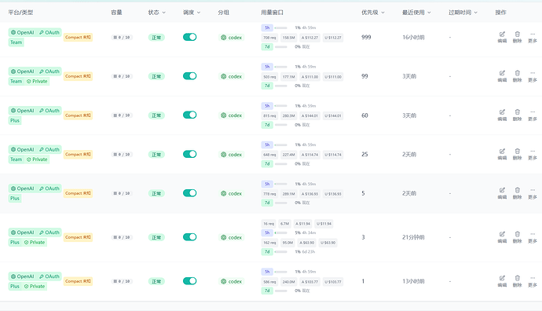Edit the account with priority 25

click(502, 154)
